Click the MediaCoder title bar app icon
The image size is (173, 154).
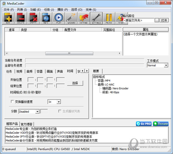[x=4, y=3]
